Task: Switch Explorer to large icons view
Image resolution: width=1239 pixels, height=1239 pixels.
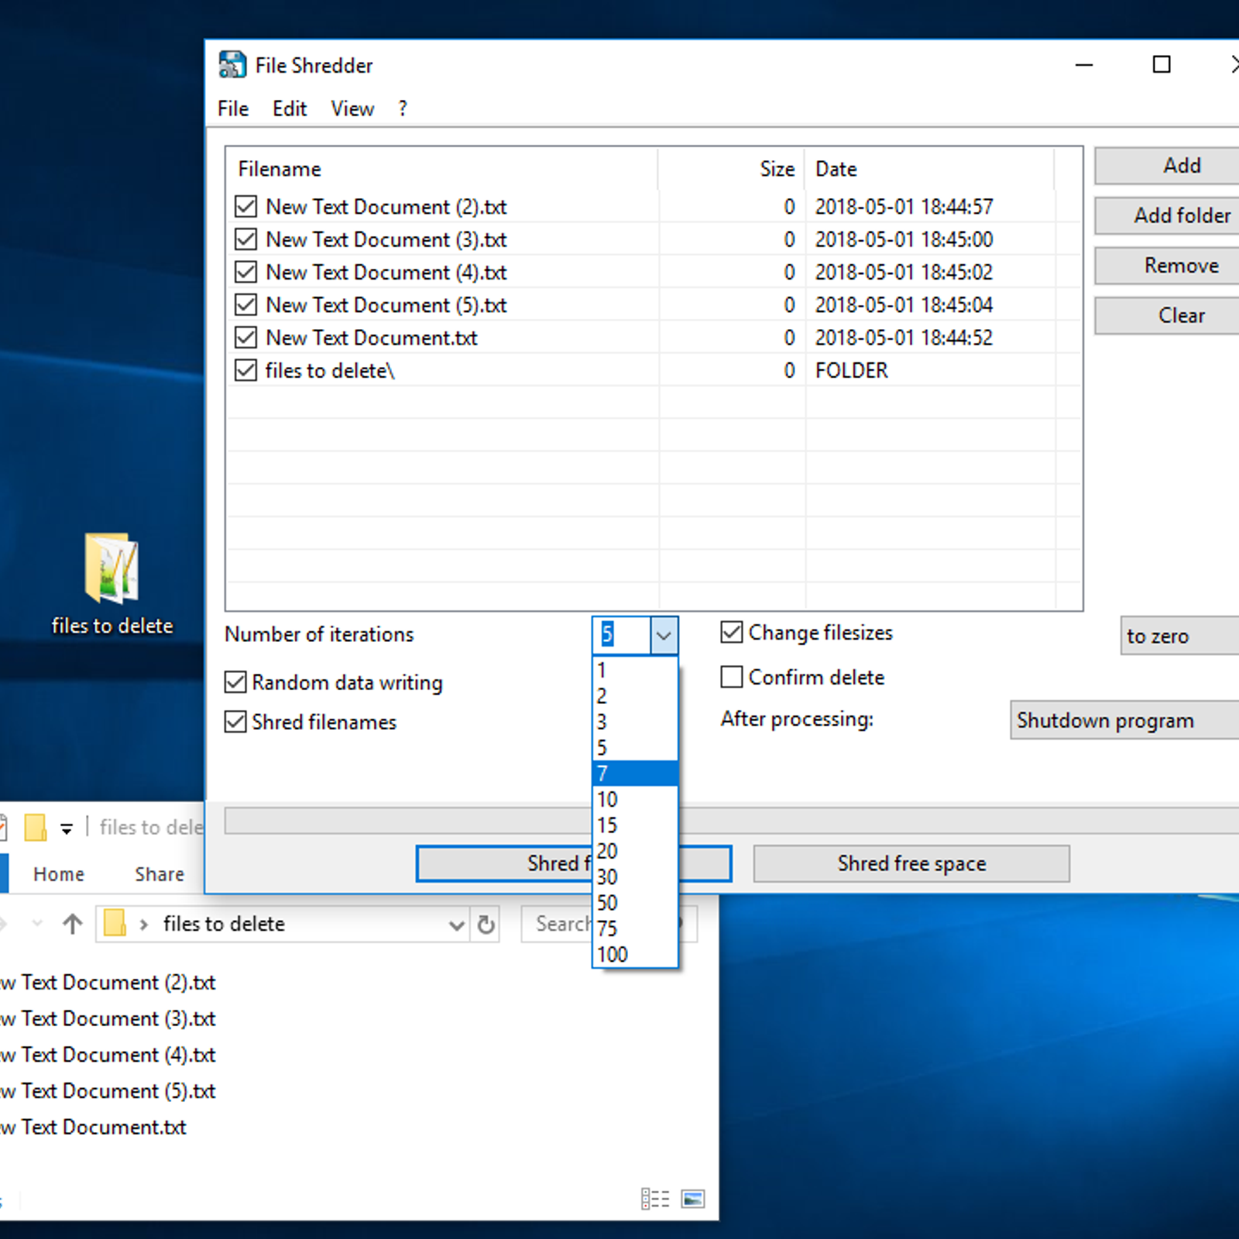Action: (x=693, y=1199)
